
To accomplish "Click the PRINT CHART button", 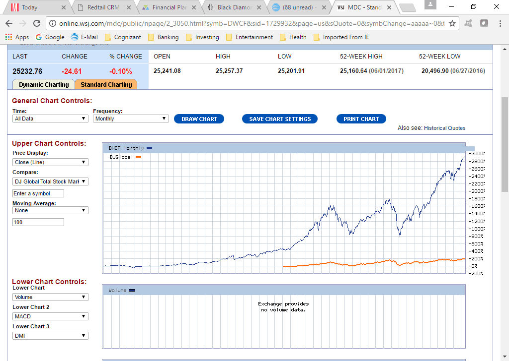I will point(361,119).
